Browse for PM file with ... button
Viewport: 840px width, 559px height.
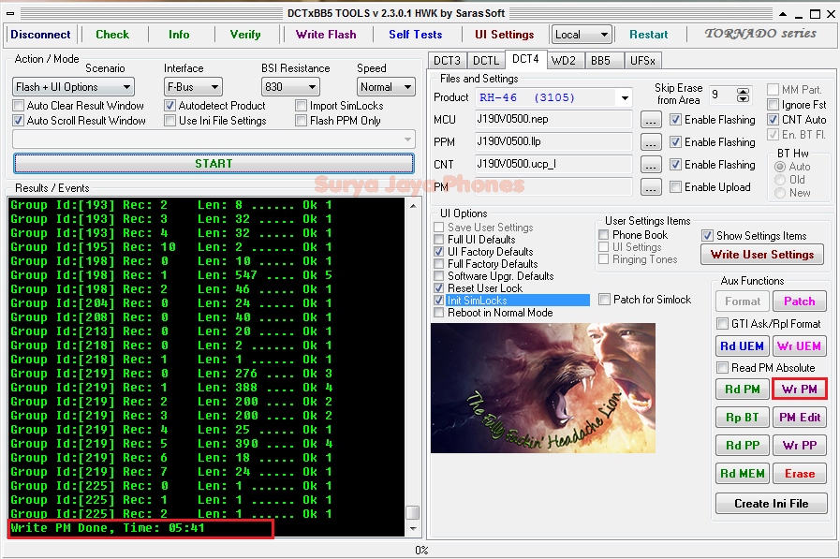(650, 187)
